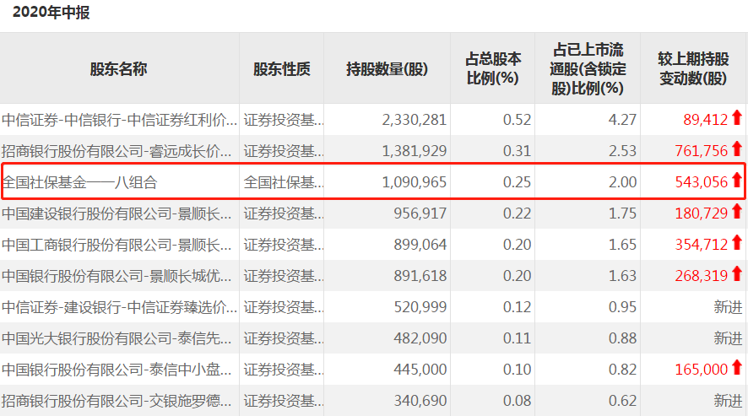Click total share ratio 0.52

(x=518, y=119)
